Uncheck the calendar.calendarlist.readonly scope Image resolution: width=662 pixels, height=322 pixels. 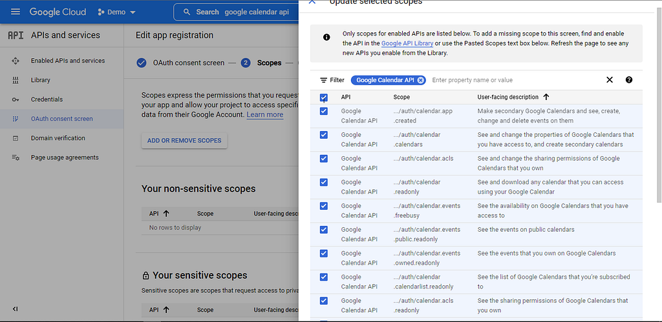pyautogui.click(x=324, y=277)
